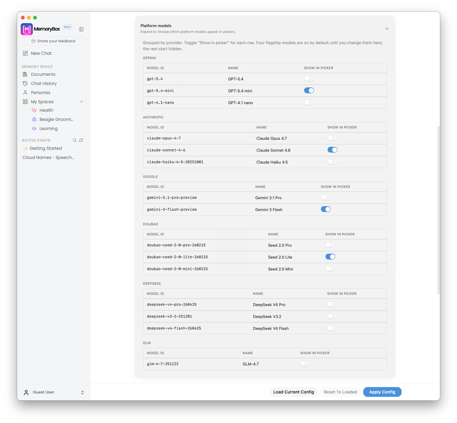The image size is (457, 423).
Task: Turn off Claude Sonnet 4.6 toggle
Action: coord(332,150)
